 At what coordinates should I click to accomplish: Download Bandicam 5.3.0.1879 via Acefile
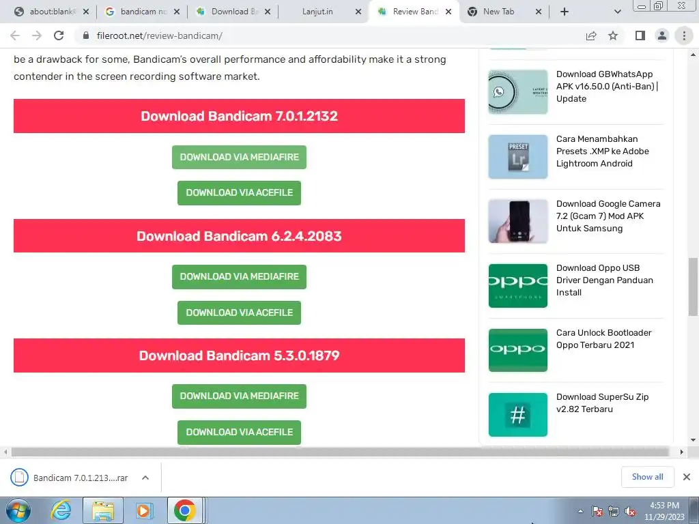pos(239,432)
